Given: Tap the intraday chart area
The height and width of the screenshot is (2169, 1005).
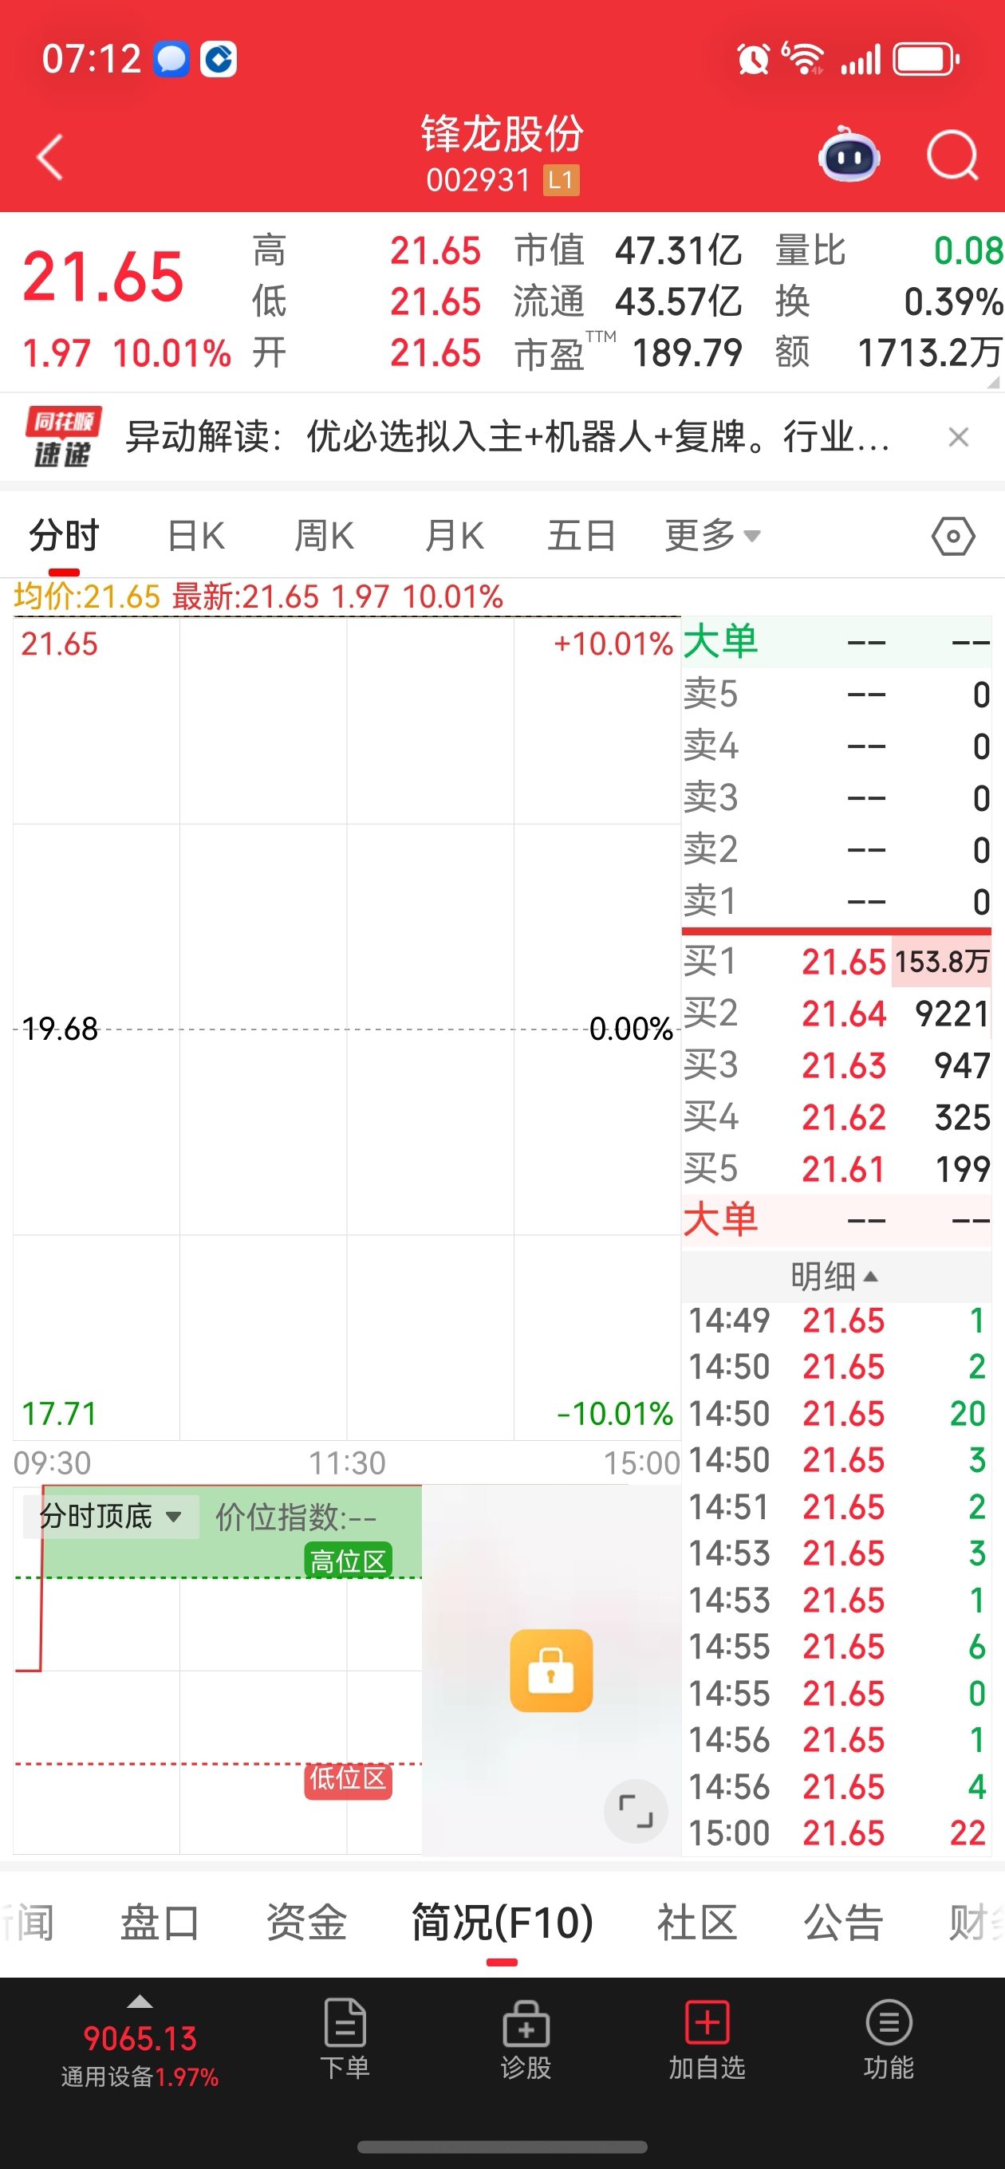Looking at the screenshot, I should pos(346,1028).
